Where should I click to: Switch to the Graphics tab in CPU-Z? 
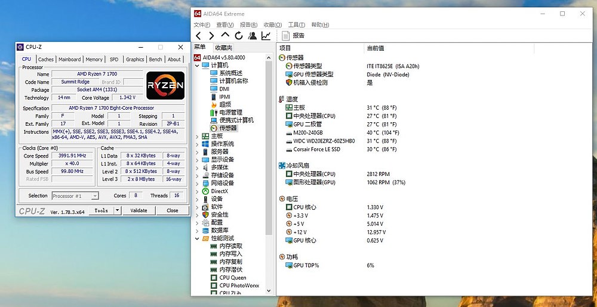click(135, 59)
